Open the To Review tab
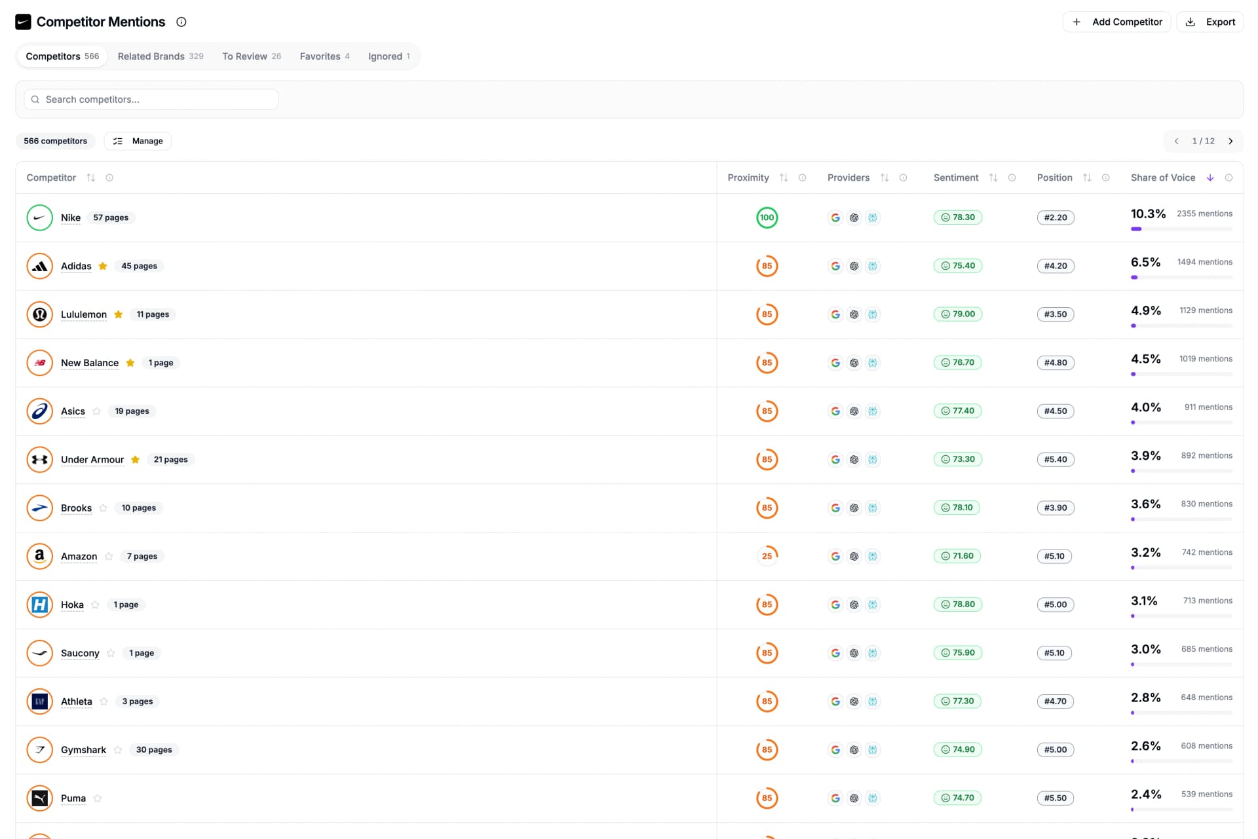Viewport: 1258px width, 839px height. click(252, 56)
